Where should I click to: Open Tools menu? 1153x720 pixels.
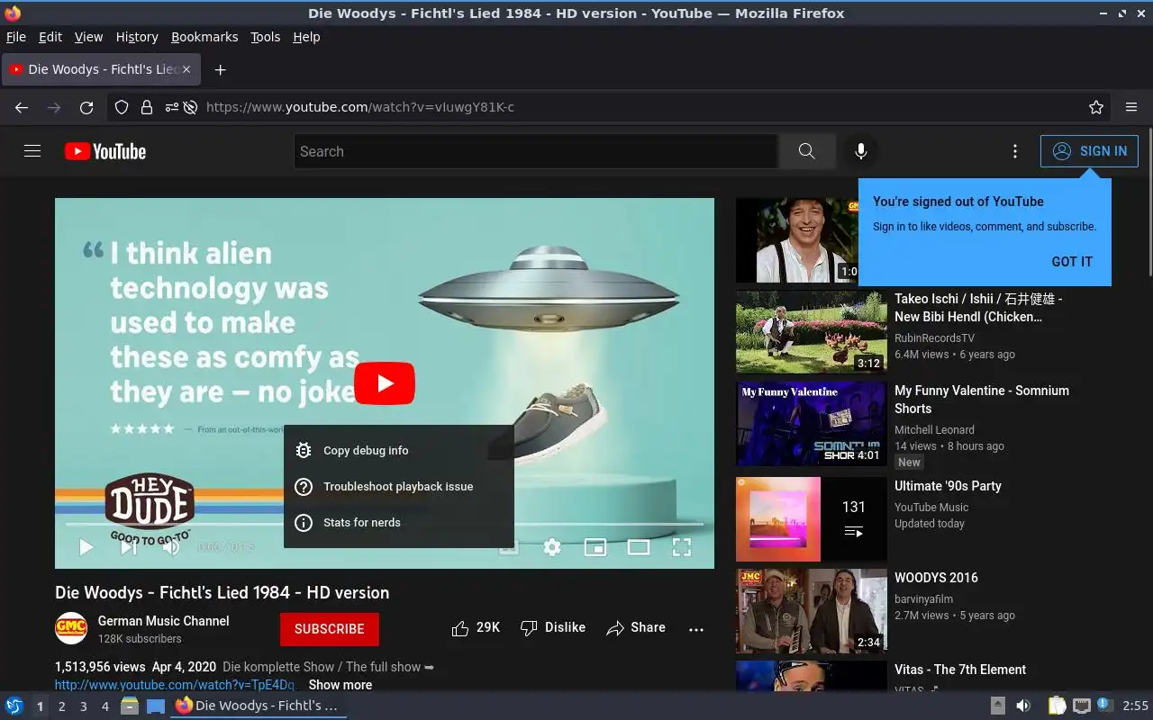265,37
